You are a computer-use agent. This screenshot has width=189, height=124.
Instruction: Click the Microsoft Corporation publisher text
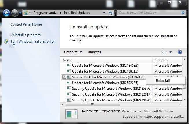click(101, 111)
